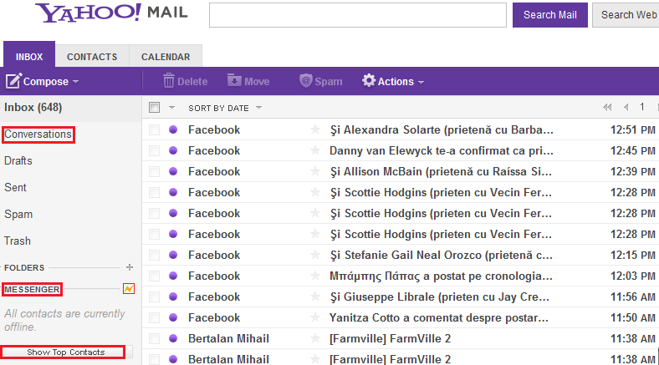This screenshot has width=659, height=365.
Task: Click unread dot of Allison McBain email
Action: pos(173,171)
